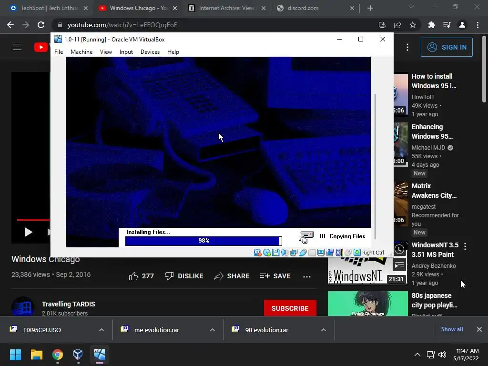The height and width of the screenshot is (366, 488).
Task: Open Chrome media controls icon
Action: [x=447, y=25]
